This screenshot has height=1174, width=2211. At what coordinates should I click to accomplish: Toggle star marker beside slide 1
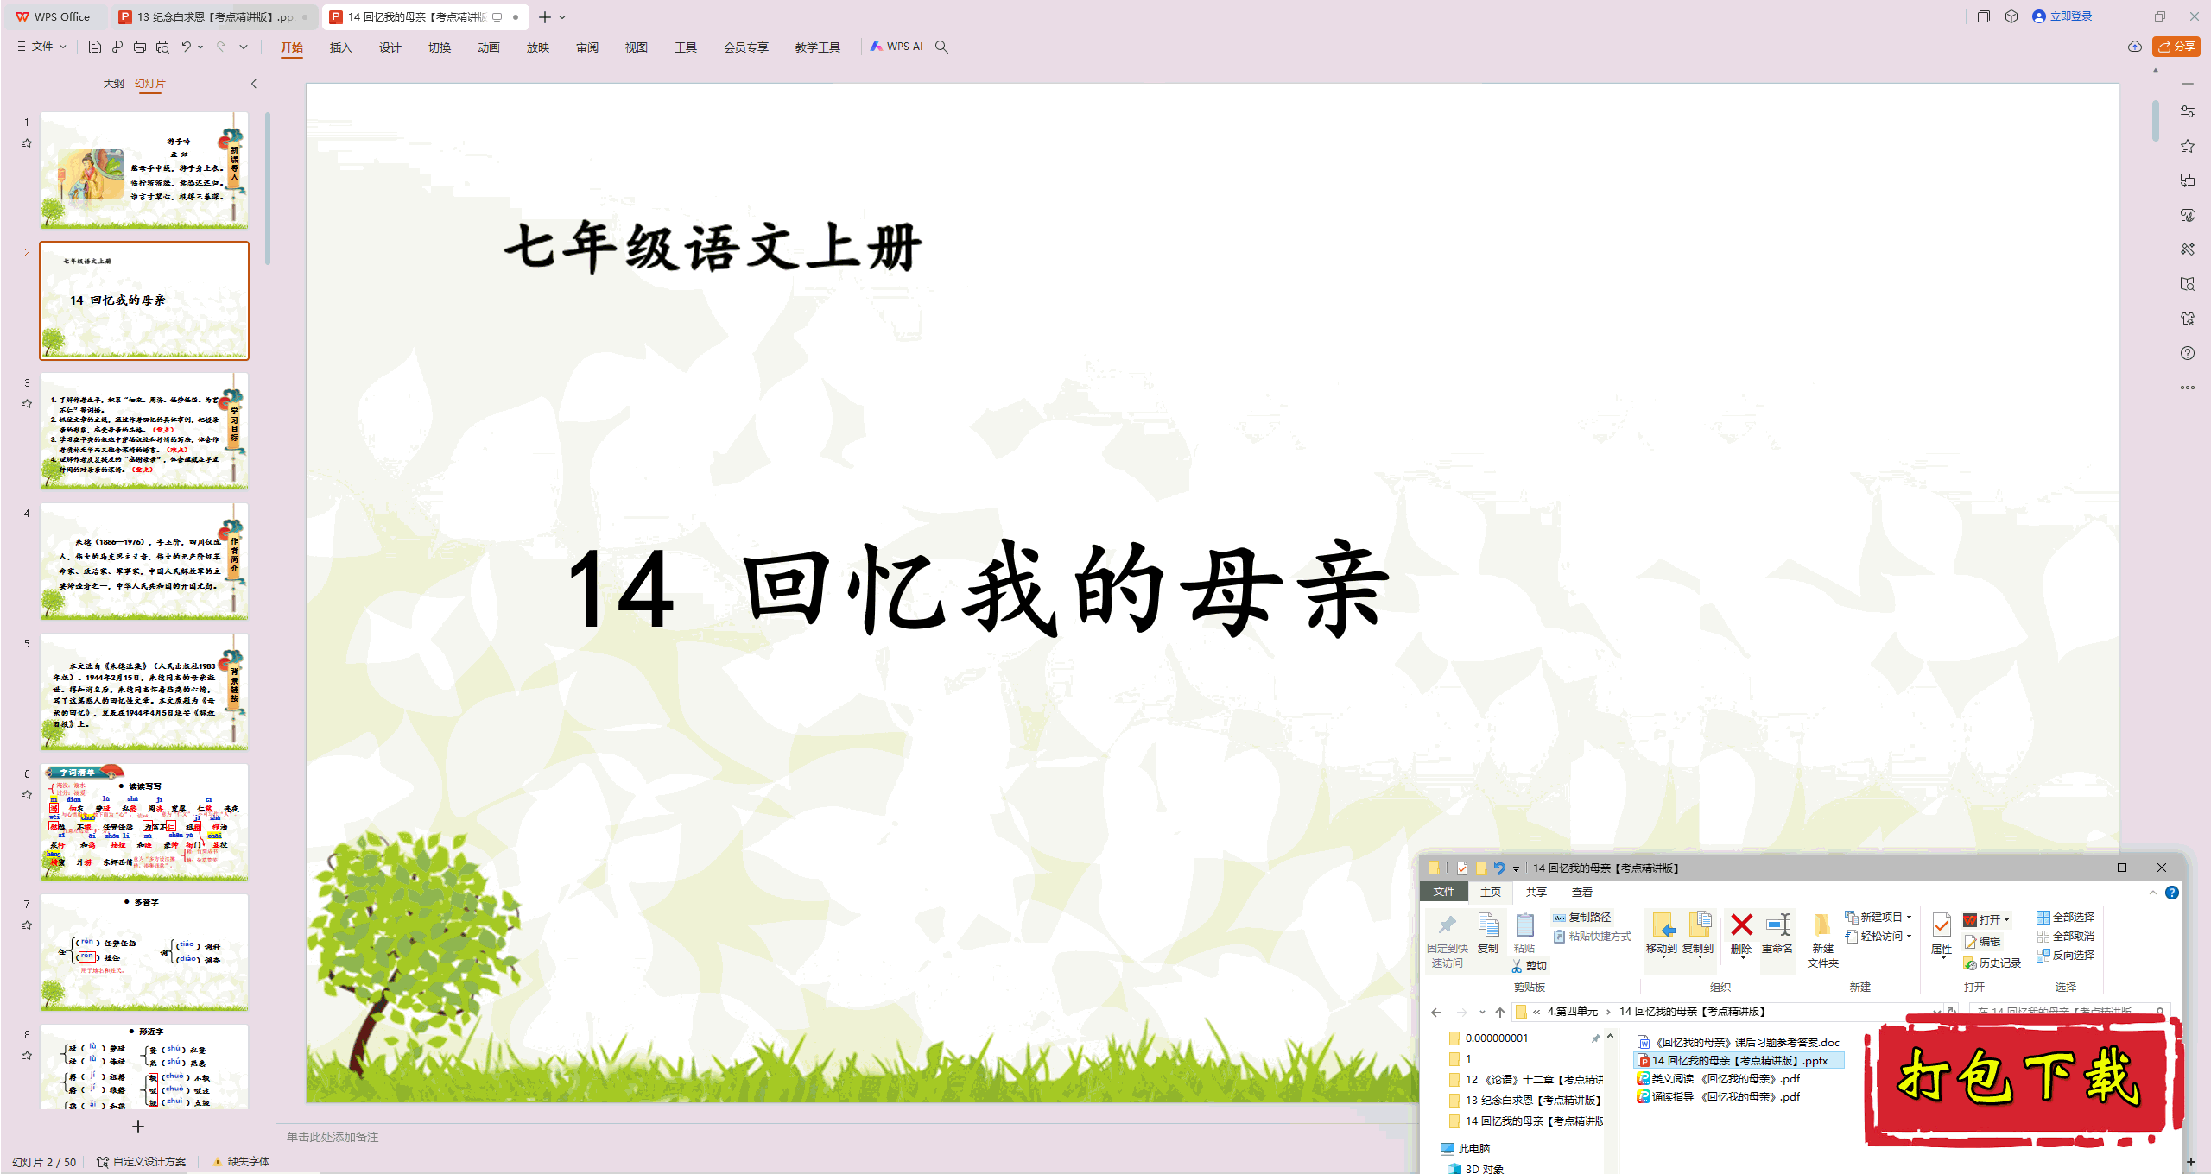click(27, 143)
